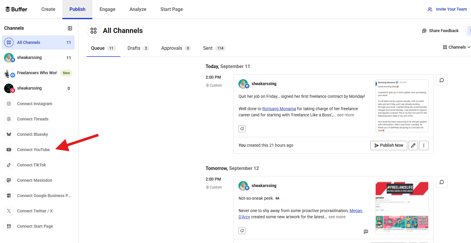Viewport: 471px width, 243px height.
Task: Open the Analyze section
Action: pyautogui.click(x=138, y=9)
